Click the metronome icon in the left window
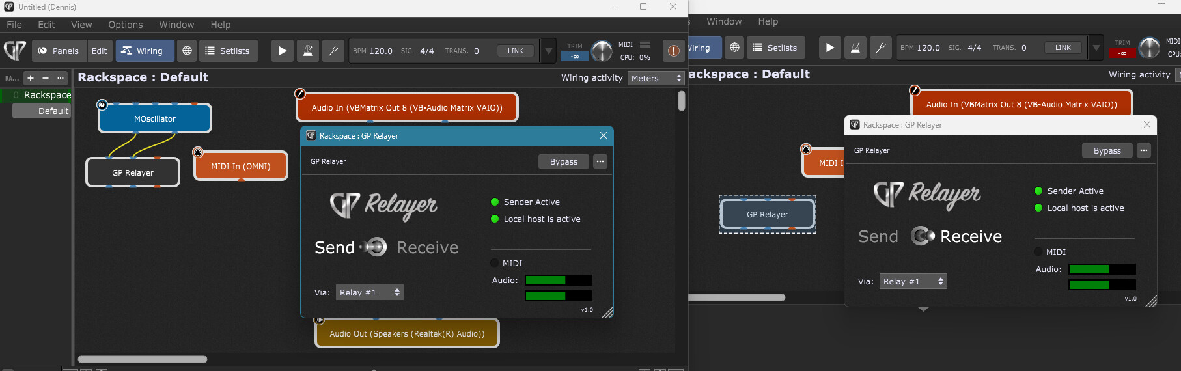This screenshot has width=1181, height=371. click(308, 51)
